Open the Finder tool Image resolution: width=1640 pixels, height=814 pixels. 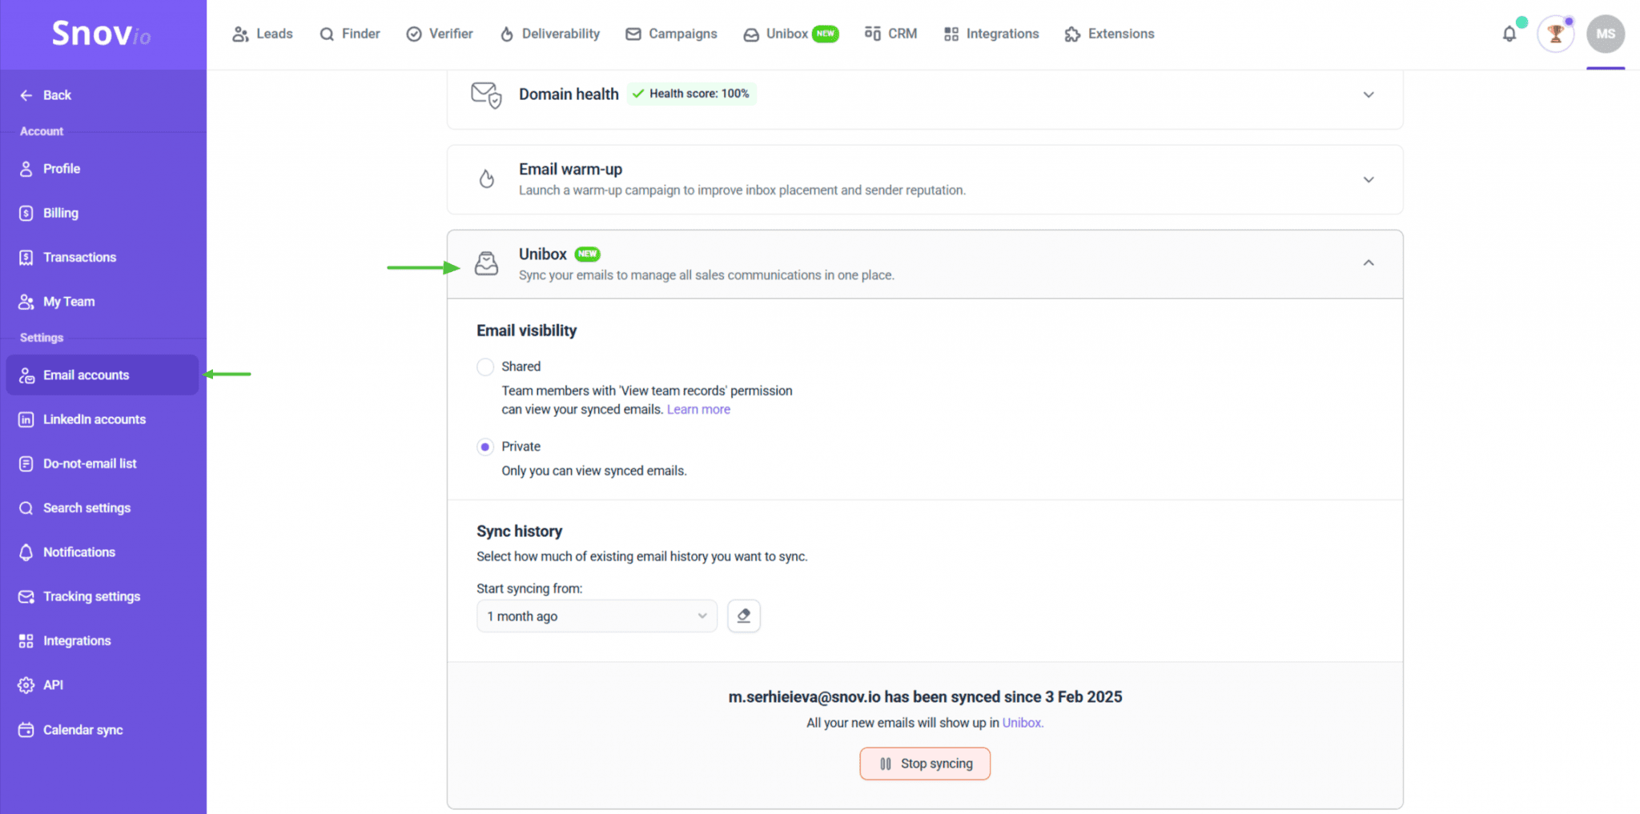(350, 34)
